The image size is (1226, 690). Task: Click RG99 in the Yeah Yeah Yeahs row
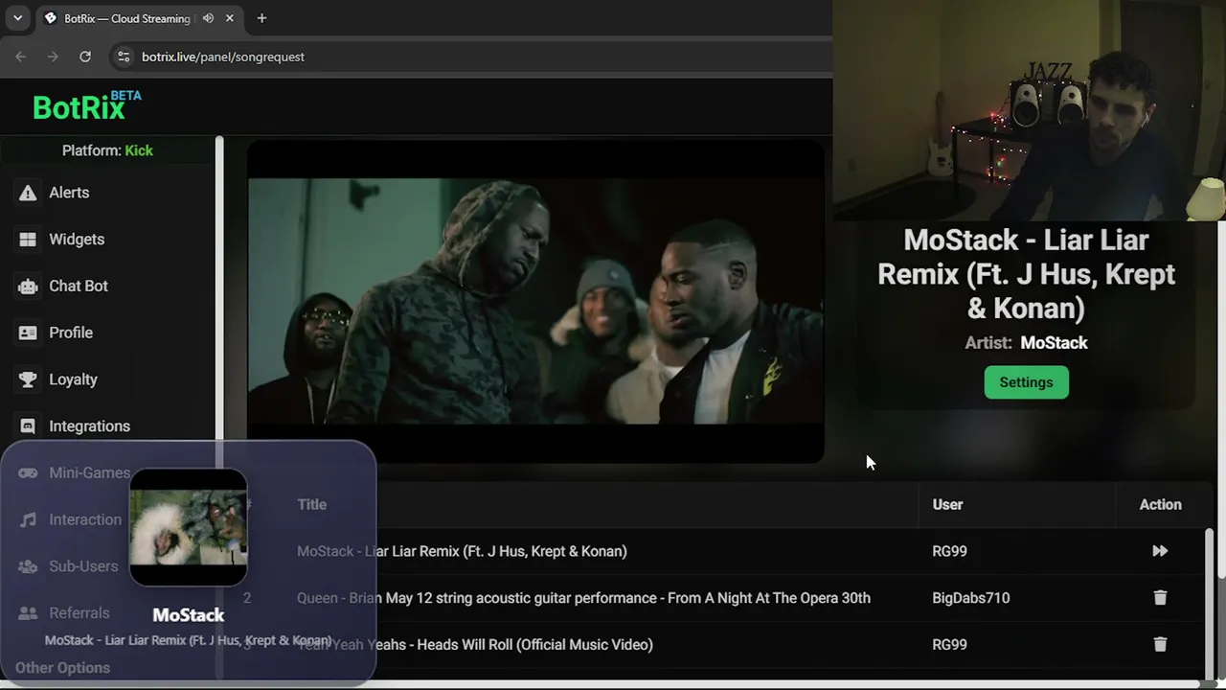(x=949, y=645)
